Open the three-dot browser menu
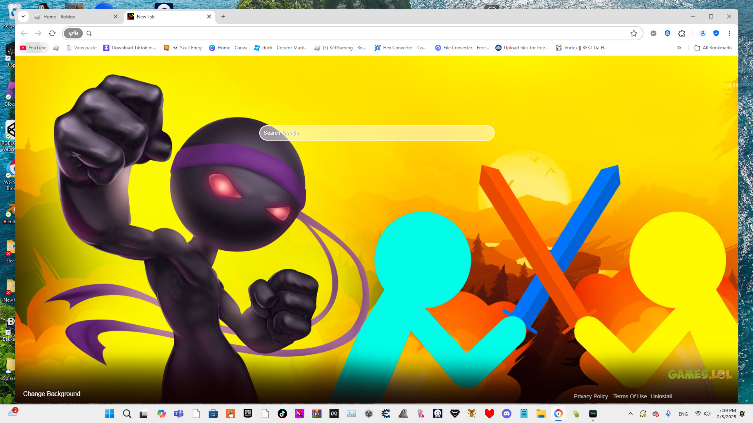Screen dimensions: 753x423 (x=729, y=33)
